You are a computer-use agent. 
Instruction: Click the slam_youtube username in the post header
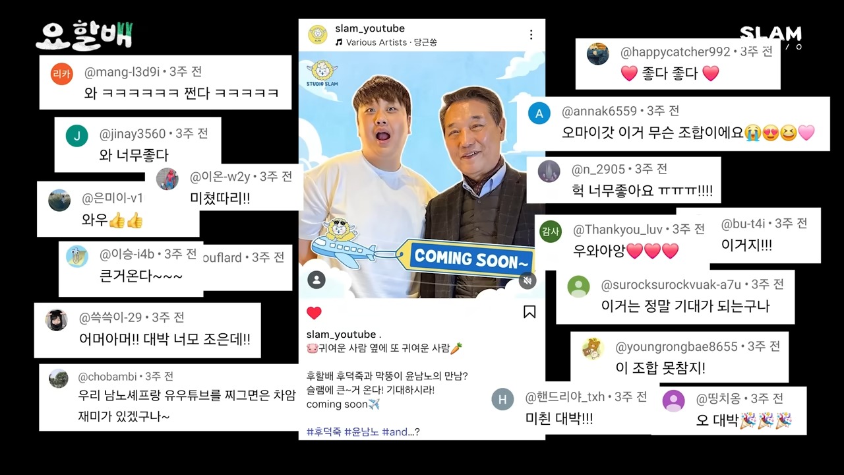370,28
